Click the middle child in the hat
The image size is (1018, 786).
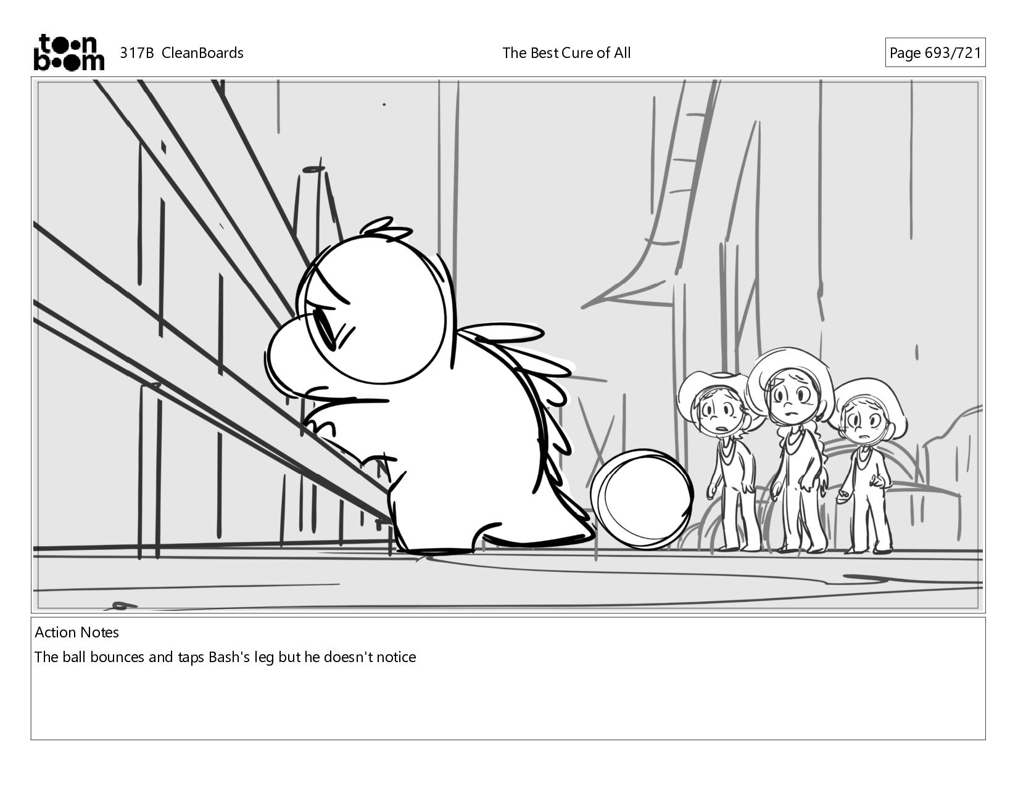tap(792, 450)
